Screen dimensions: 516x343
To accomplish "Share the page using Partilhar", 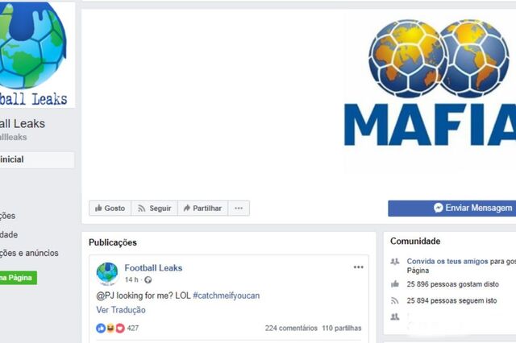I will pos(202,209).
